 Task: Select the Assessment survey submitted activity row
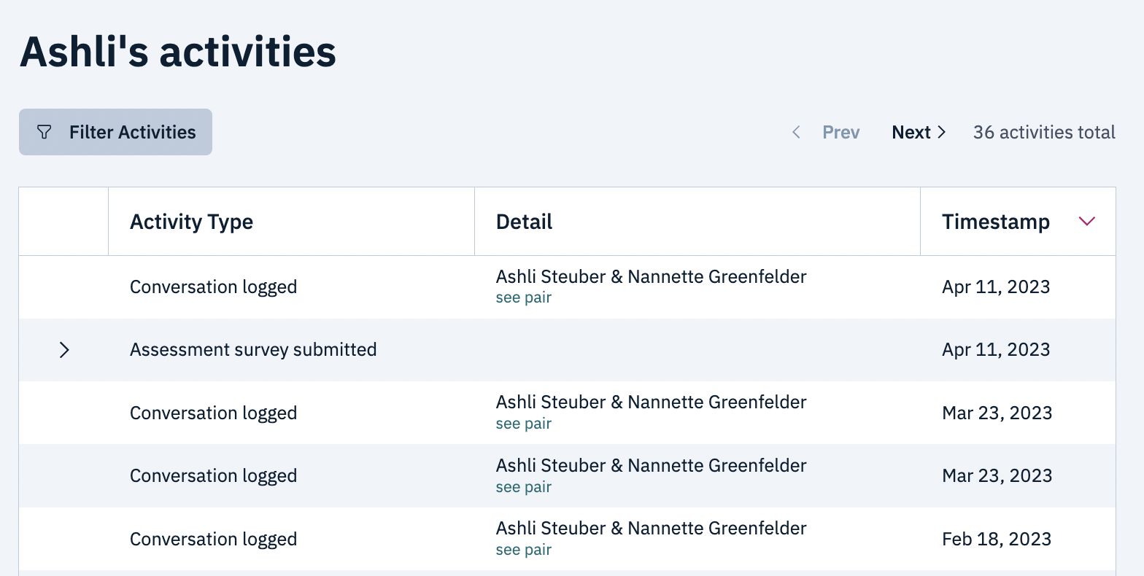253,350
